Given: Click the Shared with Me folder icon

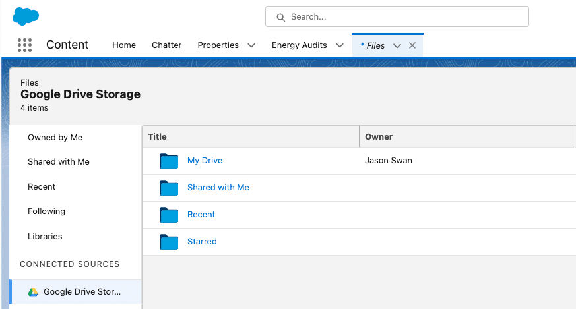Looking at the screenshot, I should click(x=169, y=188).
